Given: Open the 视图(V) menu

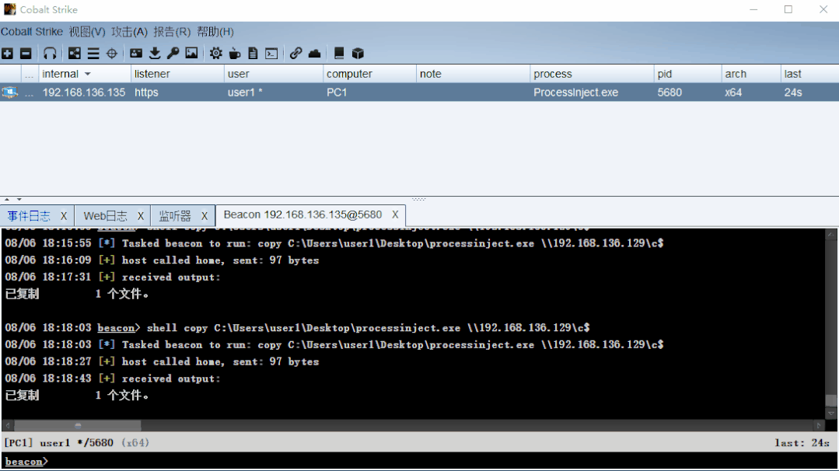Looking at the screenshot, I should (x=87, y=32).
